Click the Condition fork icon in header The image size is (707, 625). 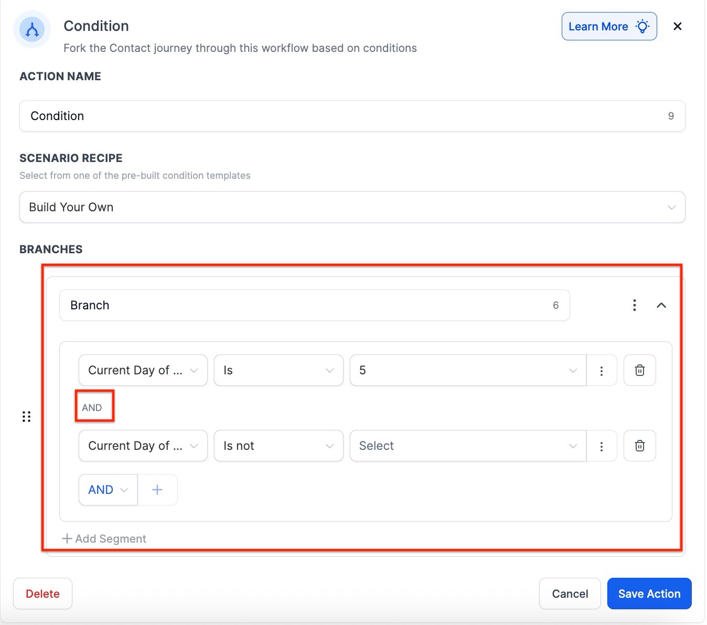(32, 30)
